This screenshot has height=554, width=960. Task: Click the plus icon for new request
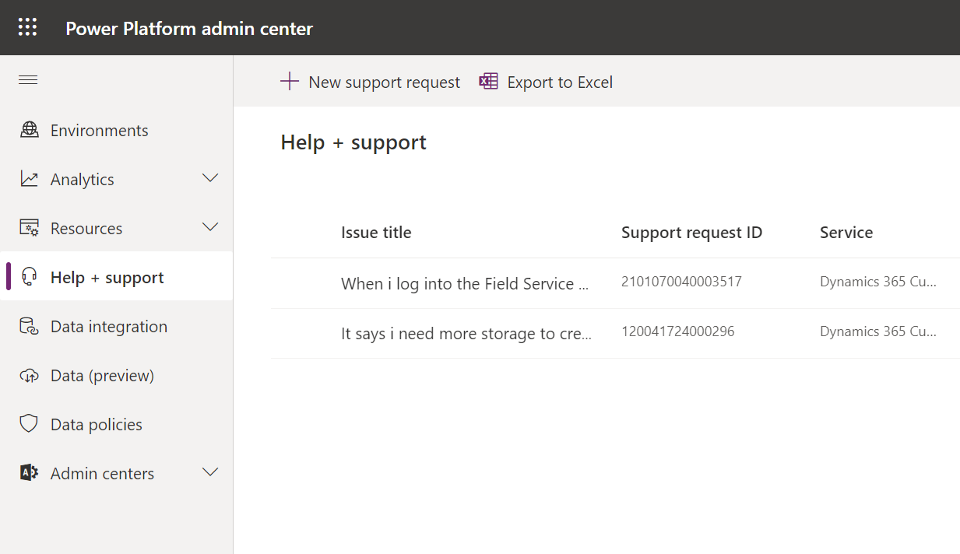coord(290,82)
